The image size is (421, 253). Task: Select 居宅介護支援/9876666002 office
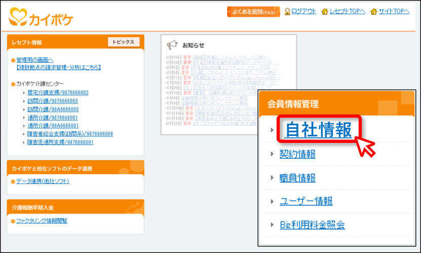click(x=58, y=93)
